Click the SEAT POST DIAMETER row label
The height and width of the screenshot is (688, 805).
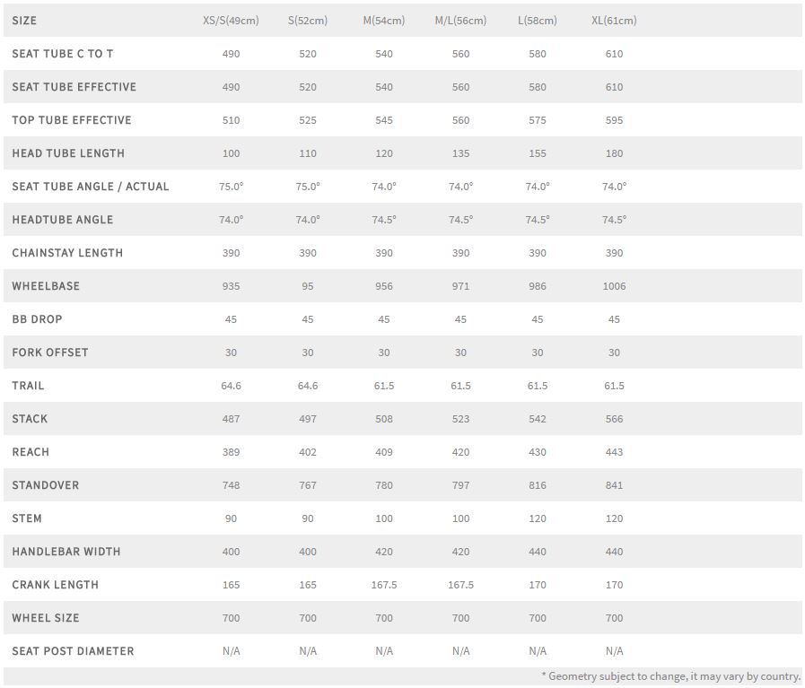tap(73, 651)
